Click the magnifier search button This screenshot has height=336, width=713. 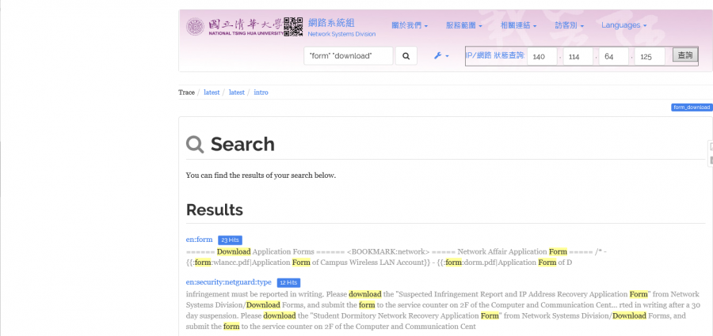pos(406,56)
